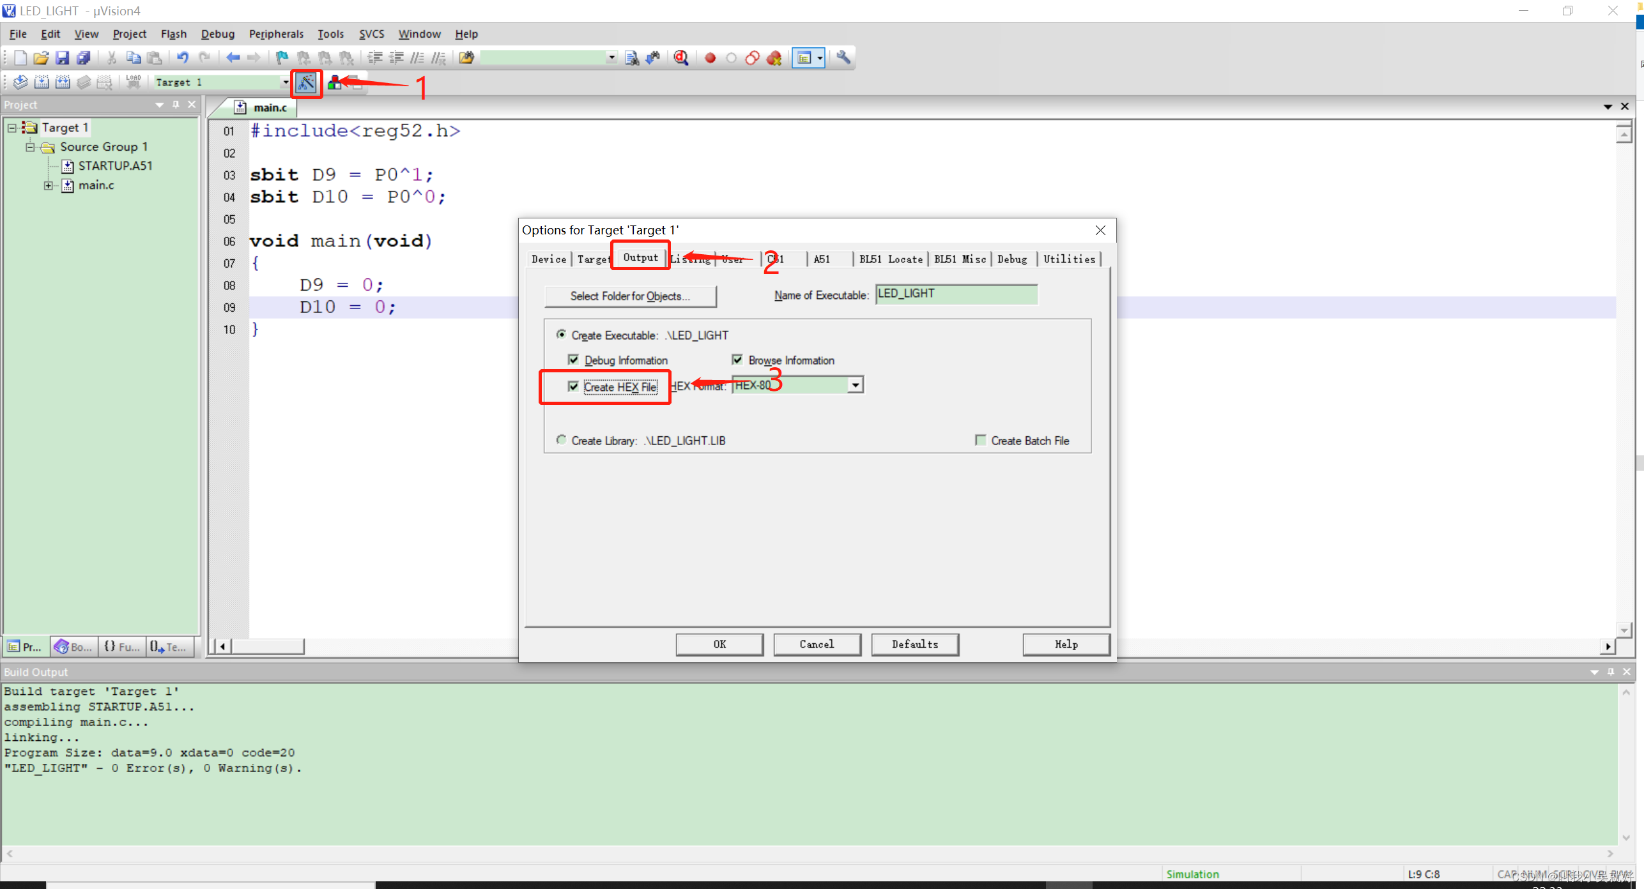Select the Create Library radio button

pyautogui.click(x=561, y=440)
